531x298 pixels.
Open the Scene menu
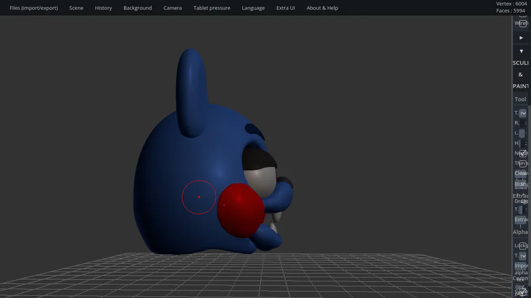click(x=76, y=8)
